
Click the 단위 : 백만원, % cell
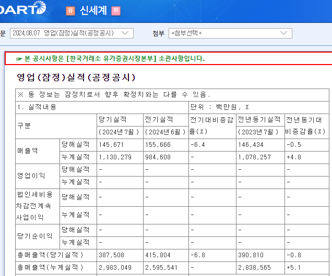coord(259,107)
